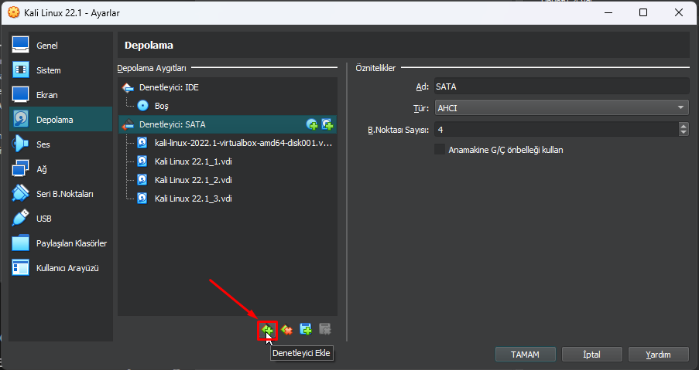Open the USB settings category
This screenshot has width=699, height=370.
(x=60, y=219)
